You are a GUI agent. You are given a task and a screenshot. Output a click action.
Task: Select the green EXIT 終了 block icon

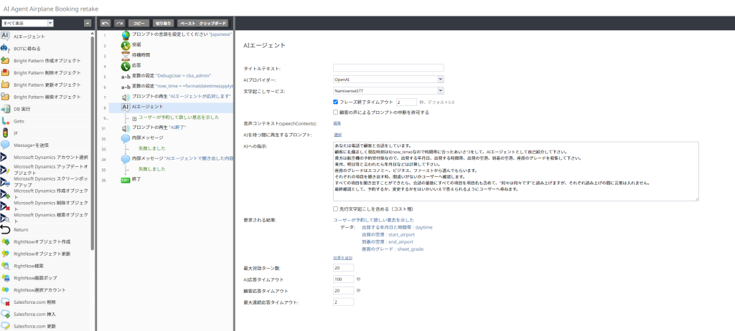(126, 180)
